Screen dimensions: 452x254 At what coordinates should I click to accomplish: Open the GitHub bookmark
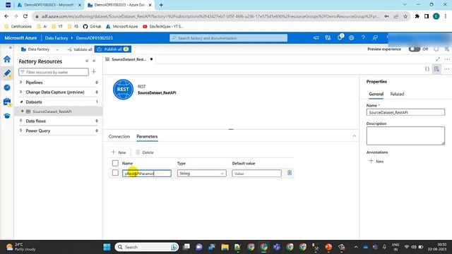coord(92,27)
